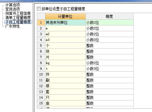Click 小数2位 precision for kg row
Viewport: 152px width, 112px height.
109,63
